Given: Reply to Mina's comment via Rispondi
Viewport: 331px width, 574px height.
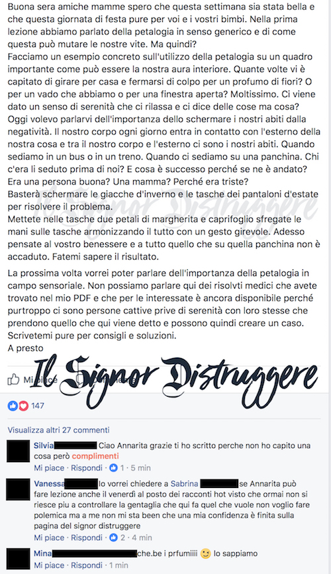Looking at the screenshot, I should [x=87, y=565].
